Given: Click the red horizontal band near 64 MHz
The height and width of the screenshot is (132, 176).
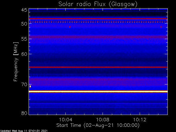Looking at the screenshot, I should tap(98, 67).
